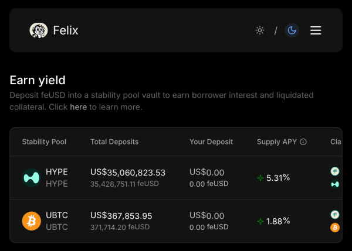
Task: Click the UBTC bitcoin token icon
Action: 32,221
